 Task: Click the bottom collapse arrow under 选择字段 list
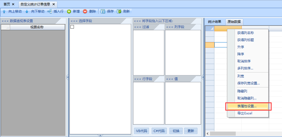pyautogui.click(x=100, y=135)
